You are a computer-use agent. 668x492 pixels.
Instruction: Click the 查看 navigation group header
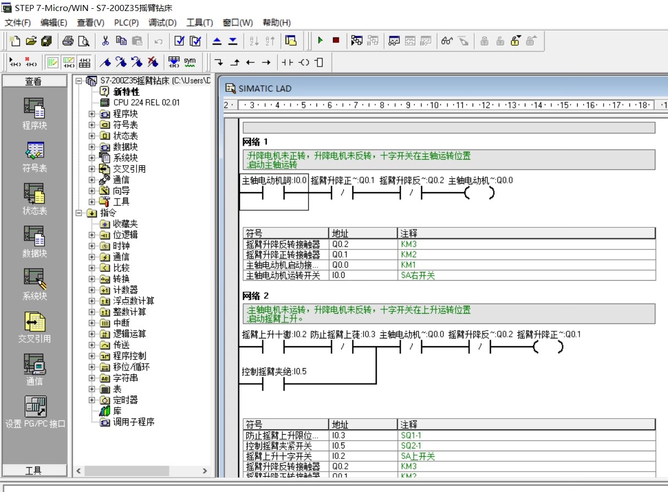tap(34, 81)
